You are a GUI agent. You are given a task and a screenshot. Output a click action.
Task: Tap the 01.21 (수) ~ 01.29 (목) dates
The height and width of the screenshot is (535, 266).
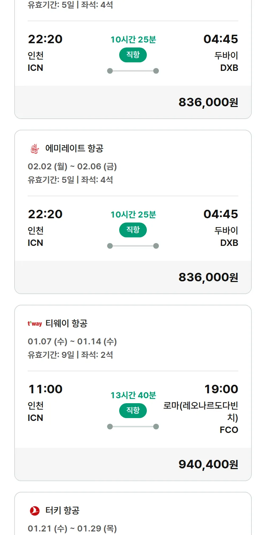tap(72, 529)
